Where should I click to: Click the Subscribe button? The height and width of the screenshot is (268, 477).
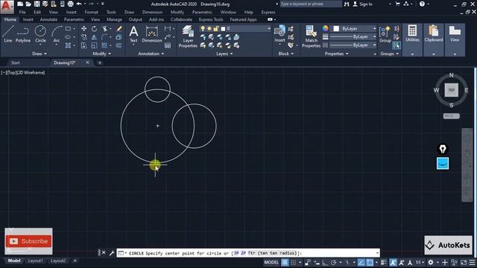(x=28, y=241)
